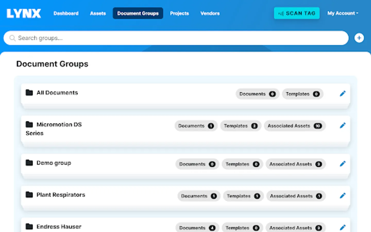Open the Vendors page

[x=210, y=13]
